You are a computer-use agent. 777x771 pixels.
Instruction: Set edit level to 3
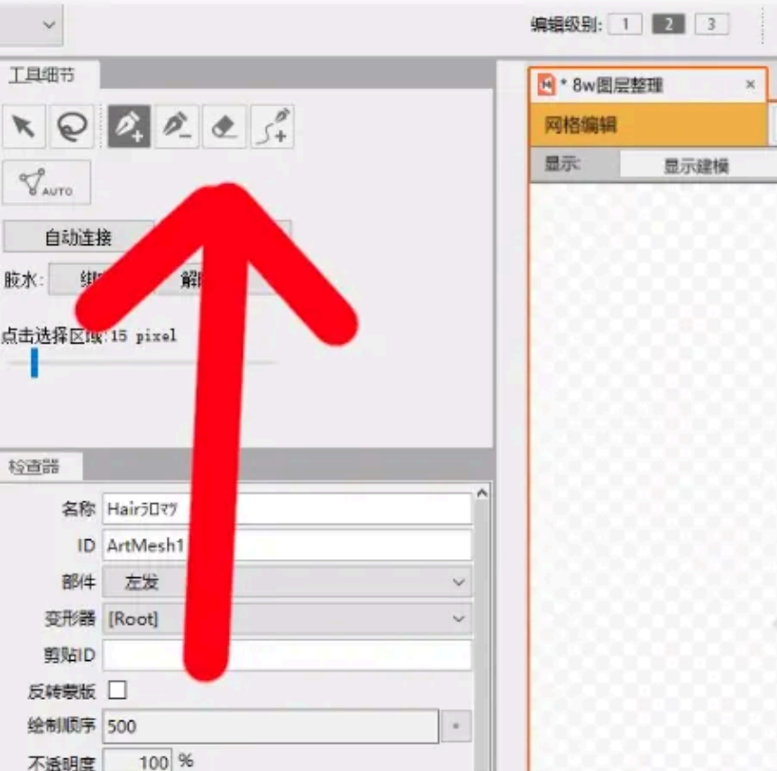tap(711, 23)
